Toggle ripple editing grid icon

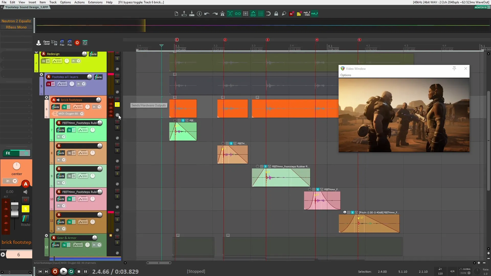245,14
